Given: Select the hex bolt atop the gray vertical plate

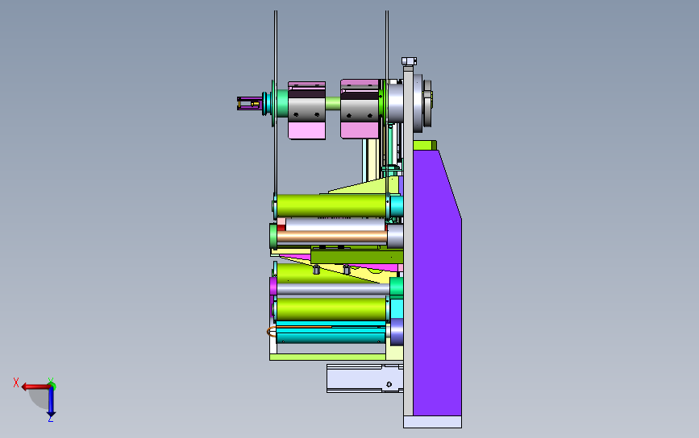Looking at the screenshot, I should point(409,61).
